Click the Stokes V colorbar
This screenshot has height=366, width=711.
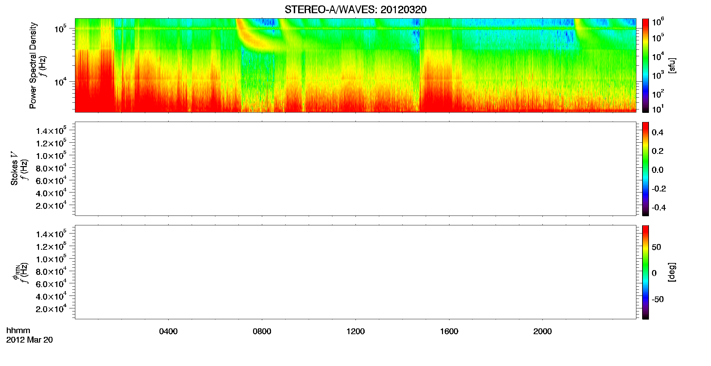point(646,169)
